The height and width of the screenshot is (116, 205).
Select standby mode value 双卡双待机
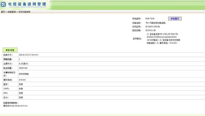(x=24, y=74)
